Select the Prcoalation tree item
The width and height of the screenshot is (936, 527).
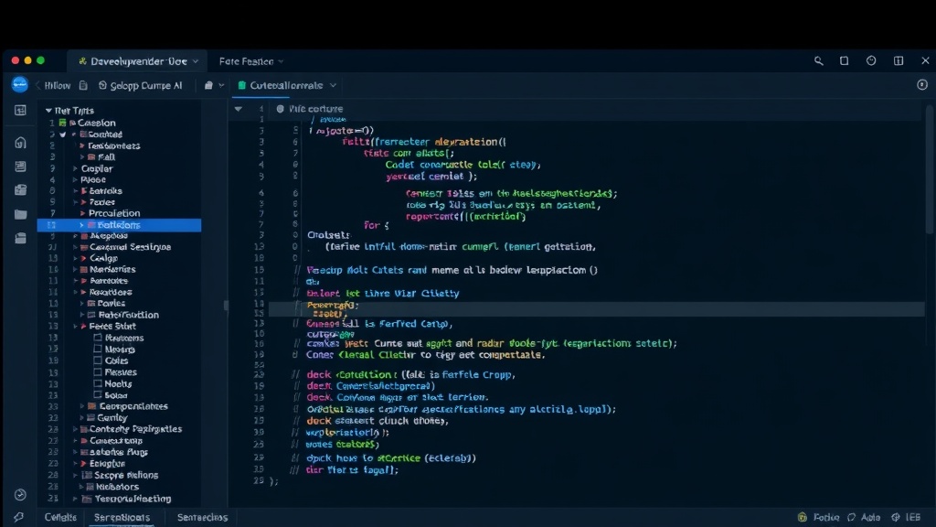click(114, 213)
